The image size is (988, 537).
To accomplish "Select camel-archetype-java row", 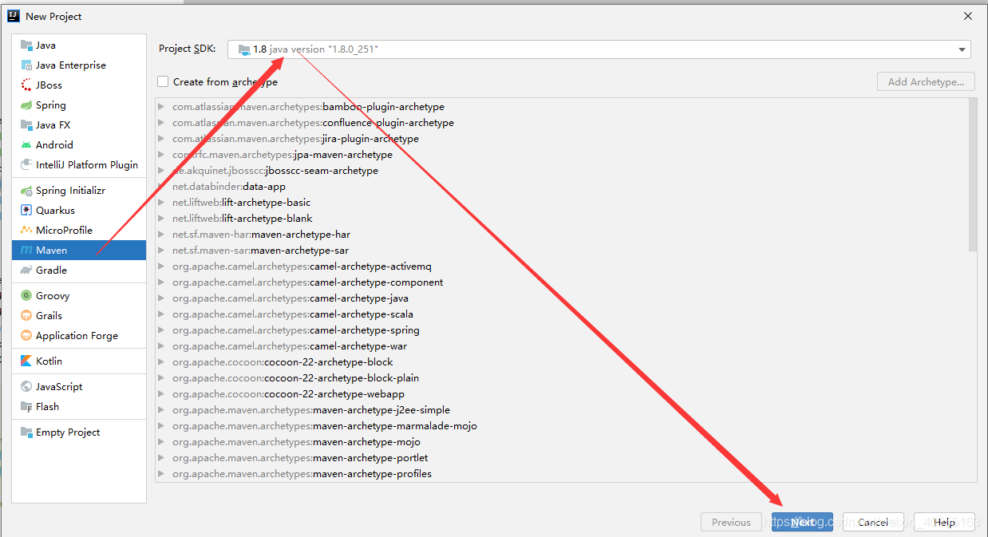I will [562, 298].
